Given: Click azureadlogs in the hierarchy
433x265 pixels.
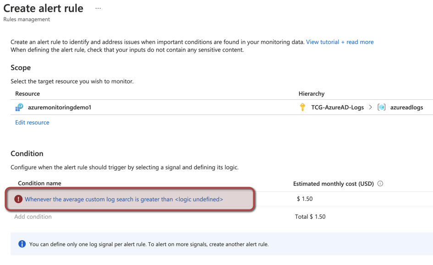Looking at the screenshot, I should [406, 108].
